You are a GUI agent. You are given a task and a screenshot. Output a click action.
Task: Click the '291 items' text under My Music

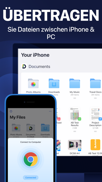tap(75, 95)
